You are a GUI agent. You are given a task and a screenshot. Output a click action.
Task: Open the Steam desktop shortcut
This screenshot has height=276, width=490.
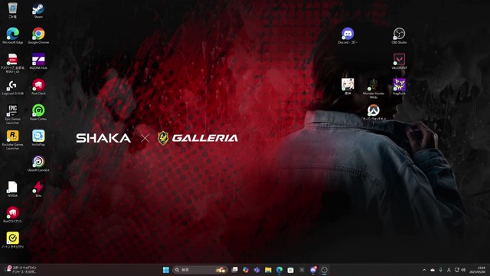(38, 10)
